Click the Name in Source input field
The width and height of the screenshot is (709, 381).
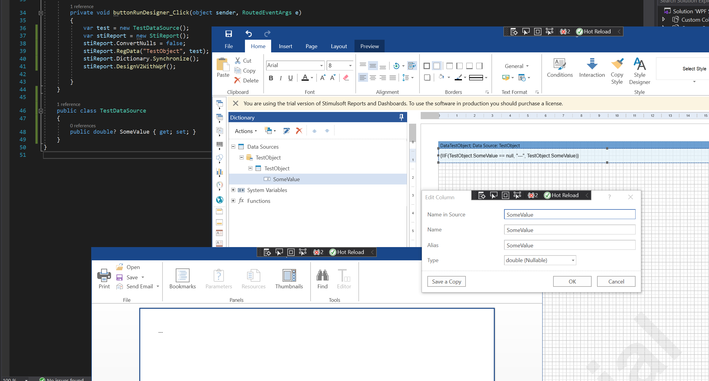tap(570, 215)
